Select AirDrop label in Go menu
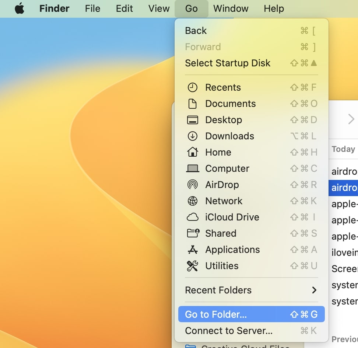This screenshot has width=358, height=348. point(222,185)
